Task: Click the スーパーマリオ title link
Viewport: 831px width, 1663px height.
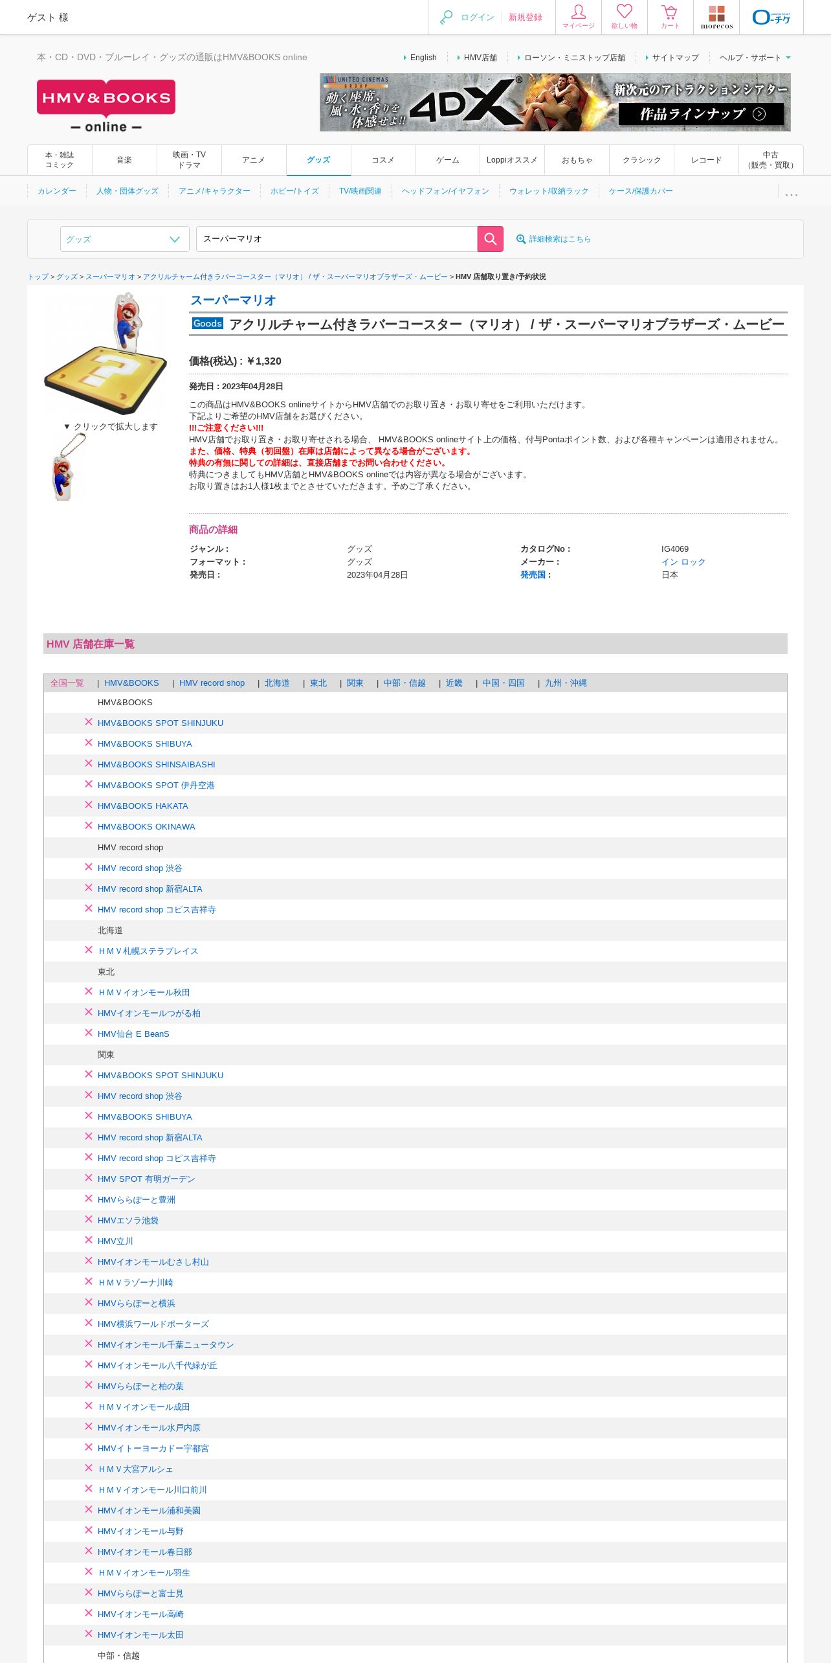Action: (x=233, y=300)
